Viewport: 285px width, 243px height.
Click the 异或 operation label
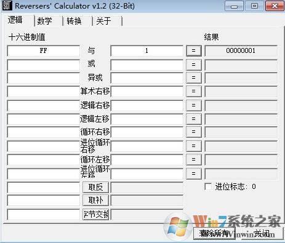[95, 78]
